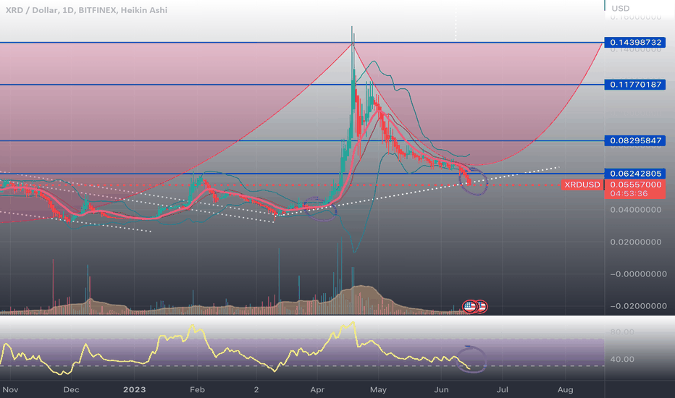
Task: Click the Aug label on time axis
Action: 565,390
